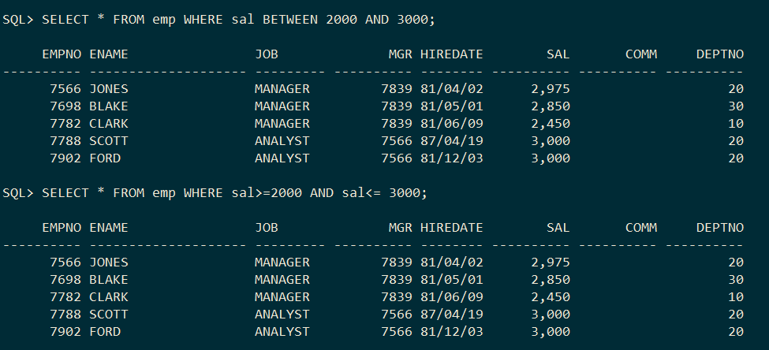Click salary 2,975 in the sal>=2000 query results
The image size is (769, 350).
[551, 262]
